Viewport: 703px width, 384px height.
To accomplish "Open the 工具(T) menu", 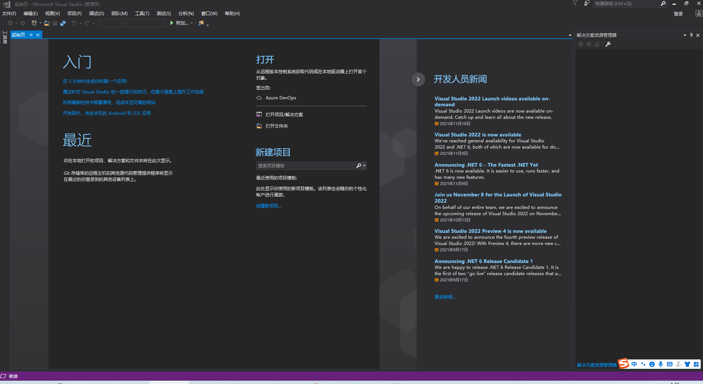I will pyautogui.click(x=141, y=13).
